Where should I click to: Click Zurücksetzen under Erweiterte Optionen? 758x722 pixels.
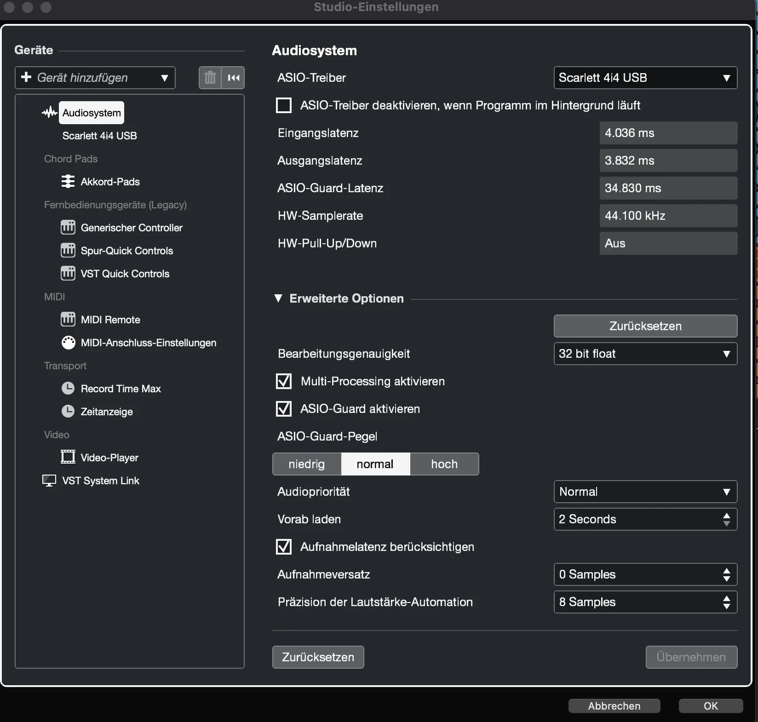(x=645, y=326)
